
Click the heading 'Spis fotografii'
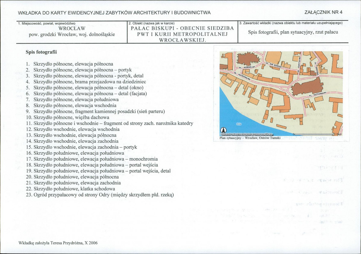[x=41, y=52]
